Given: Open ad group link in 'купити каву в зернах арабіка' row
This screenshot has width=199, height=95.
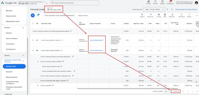Looking at the screenshot, I should 97,50.
